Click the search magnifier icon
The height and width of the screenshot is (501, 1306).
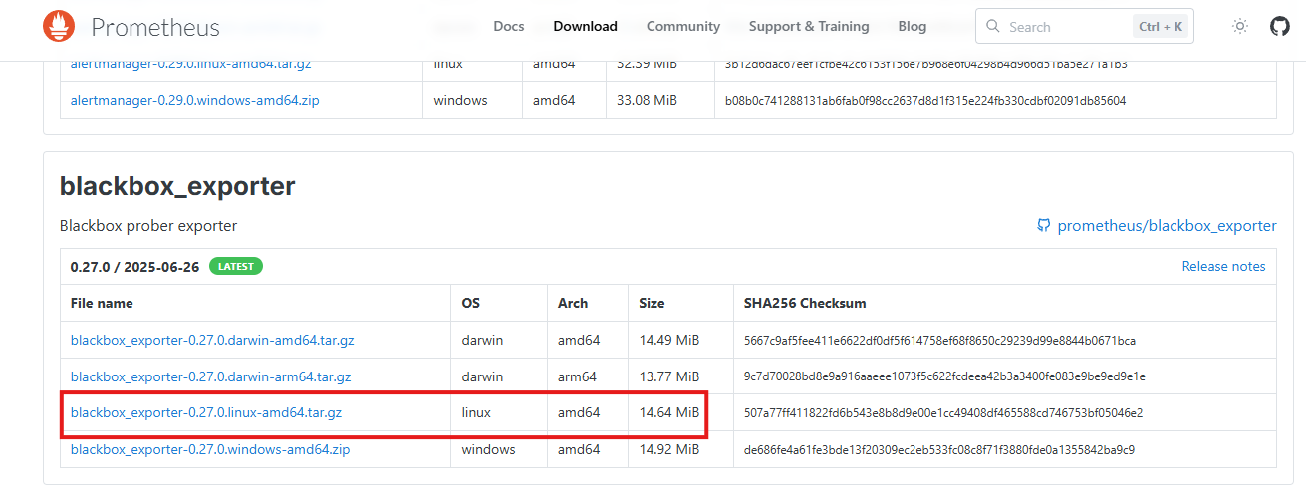coord(995,27)
